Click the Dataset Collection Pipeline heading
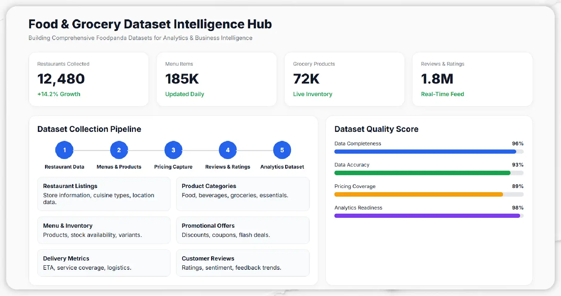This screenshot has width=561, height=296. [x=89, y=129]
